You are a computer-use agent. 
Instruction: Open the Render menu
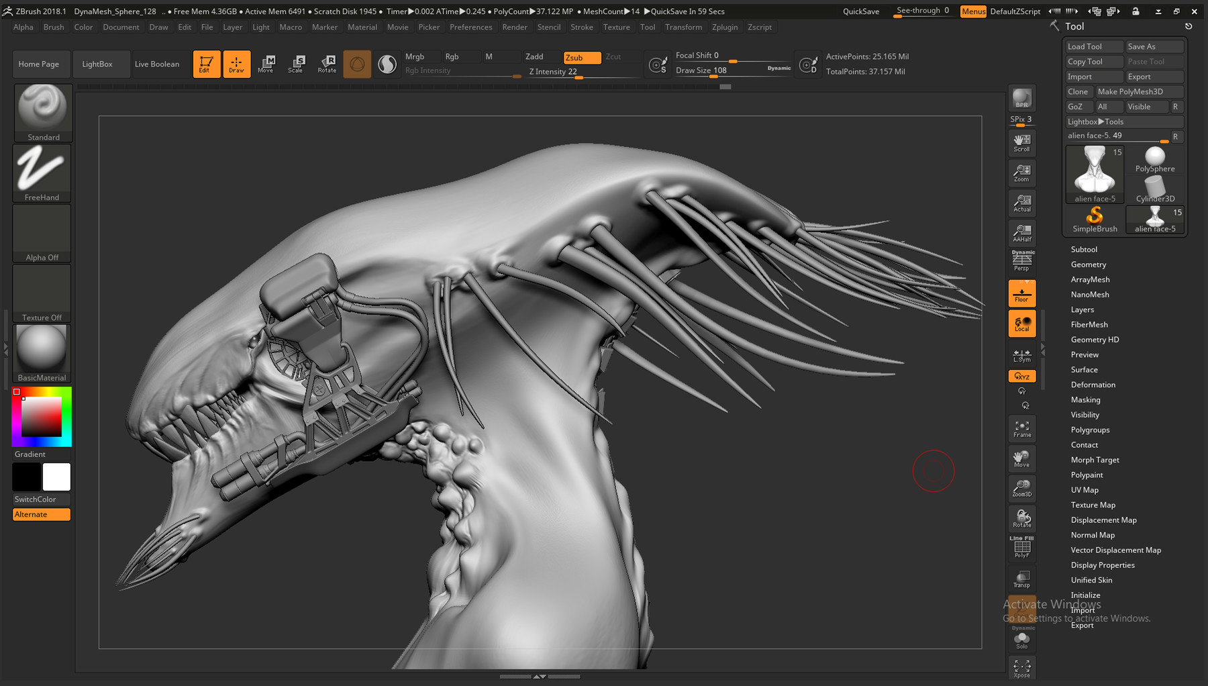click(514, 27)
